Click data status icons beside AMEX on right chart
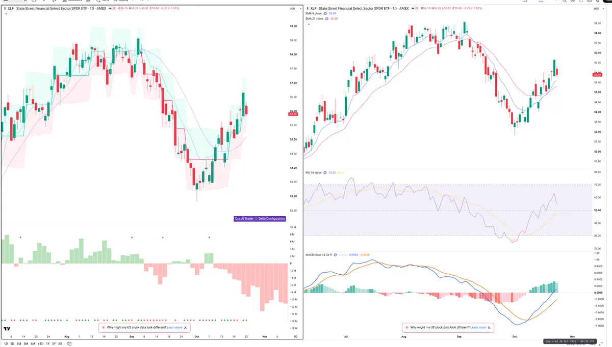Image resolution: width=612 pixels, height=347 pixels. (414, 8)
